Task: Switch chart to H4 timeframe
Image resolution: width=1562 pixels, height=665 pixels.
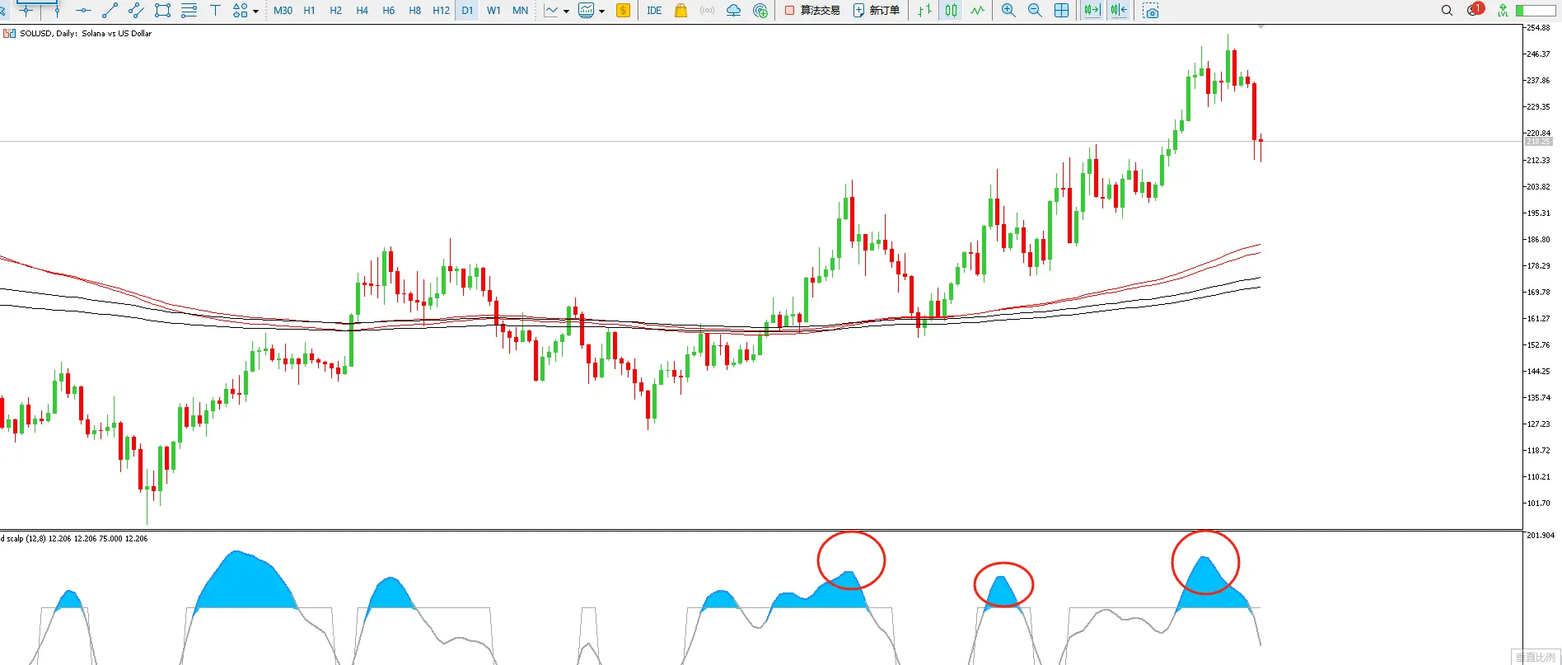Action: click(362, 11)
